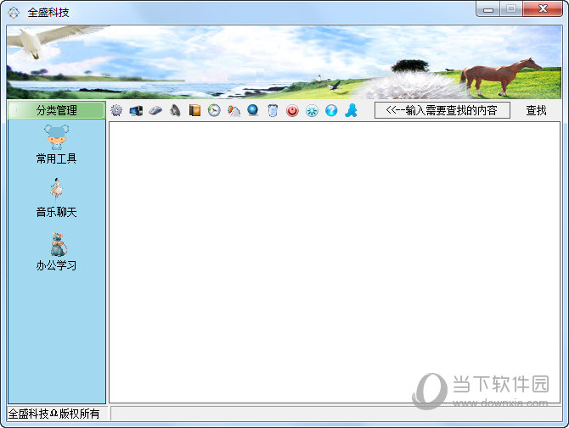This screenshot has width=569, height=428.
Task: Open the blue question mark help icon
Action: pyautogui.click(x=331, y=110)
